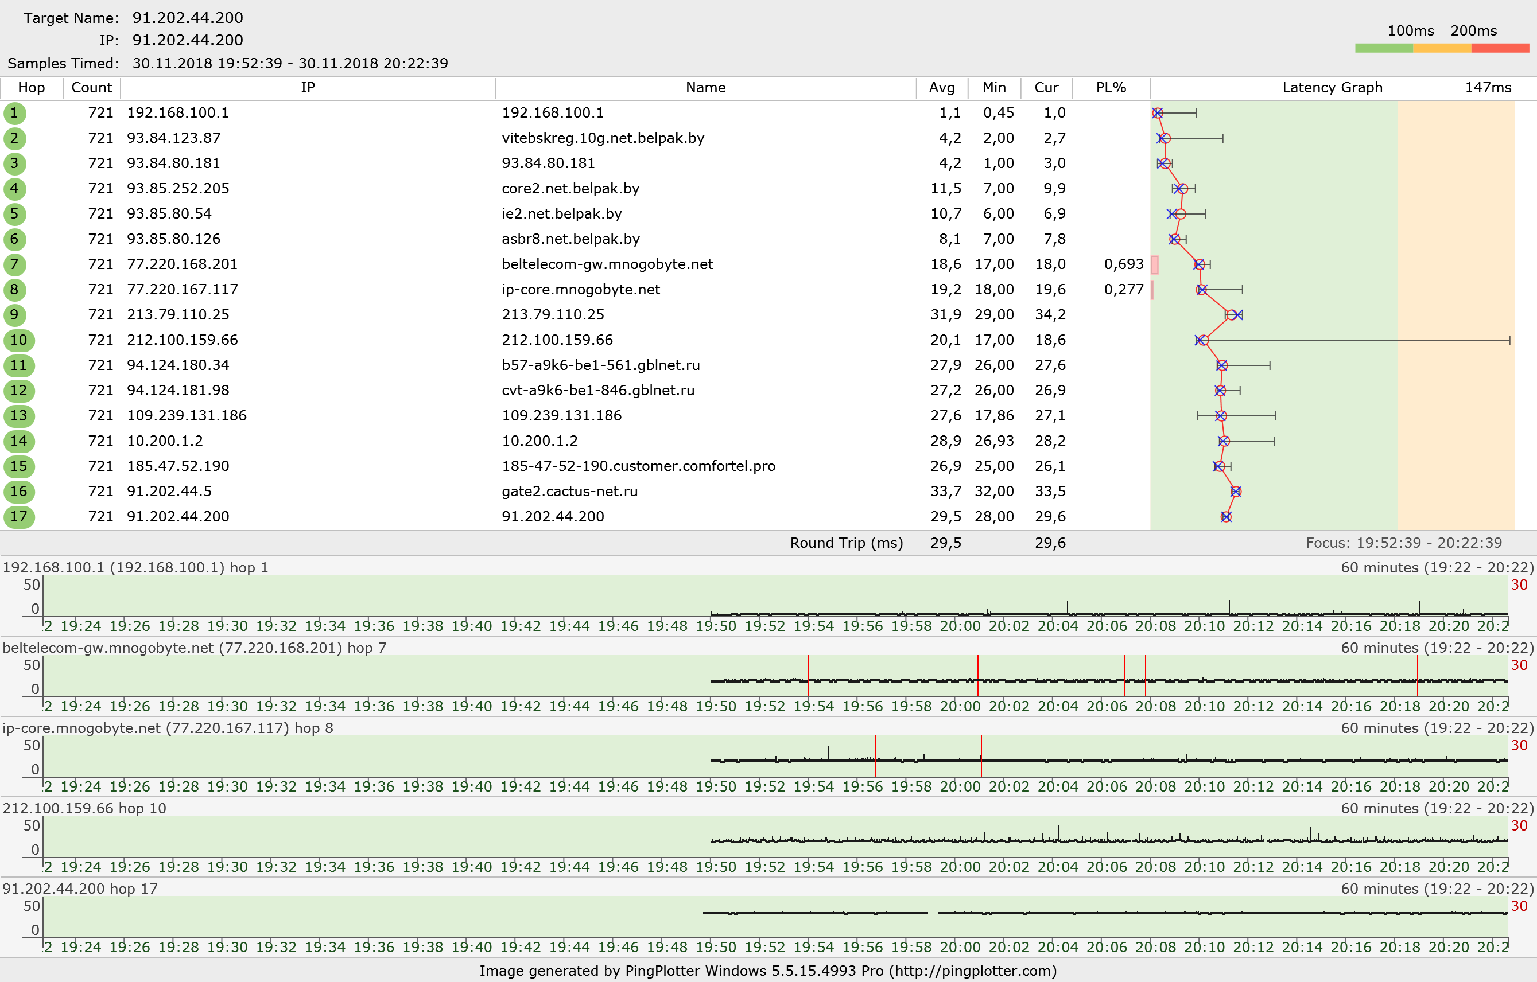Click the PL% column header
1537x982 pixels.
coord(1111,87)
